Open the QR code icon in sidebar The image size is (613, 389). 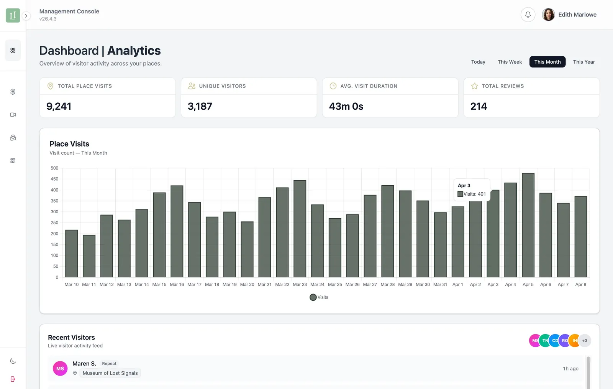pos(13,161)
